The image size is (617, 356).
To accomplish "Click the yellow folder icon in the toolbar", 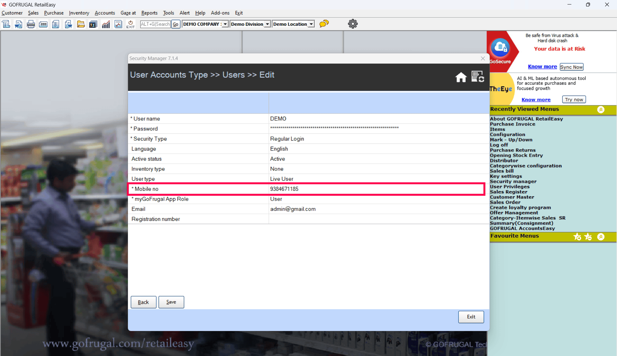I will pos(81,24).
